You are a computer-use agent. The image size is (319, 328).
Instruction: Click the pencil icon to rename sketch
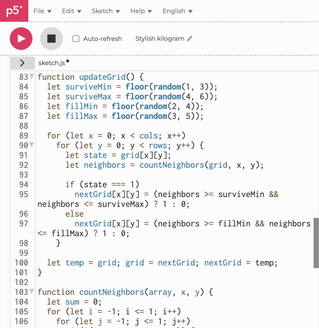[190, 39]
